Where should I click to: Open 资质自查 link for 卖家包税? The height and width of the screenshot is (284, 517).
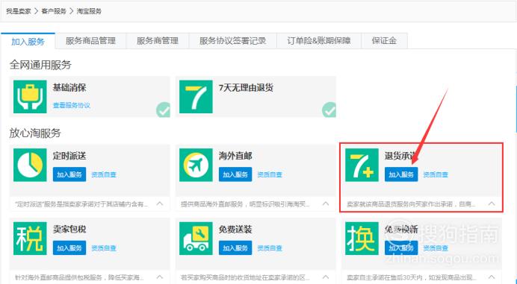coord(104,247)
